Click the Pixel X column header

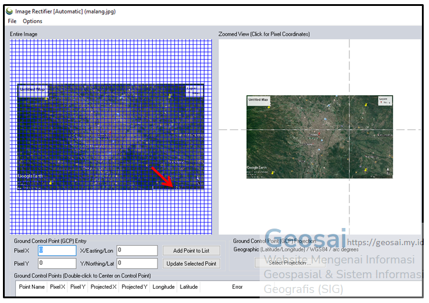[57, 287]
